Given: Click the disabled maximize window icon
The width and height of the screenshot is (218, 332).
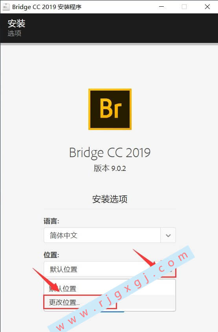Looking at the screenshot, I should pos(184,7).
